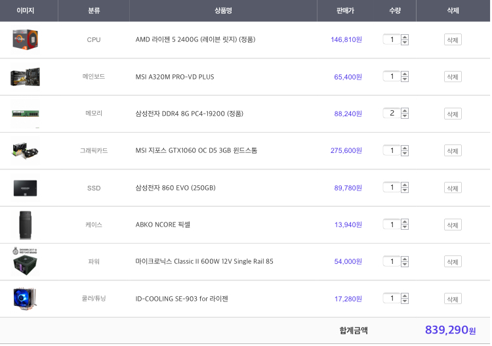
Task: Open the 마이크로닉스 Classic II 600W product name
Action: pos(204,261)
